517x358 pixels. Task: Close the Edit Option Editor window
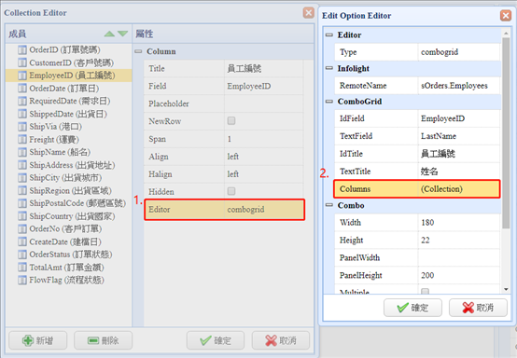pyautogui.click(x=506, y=16)
